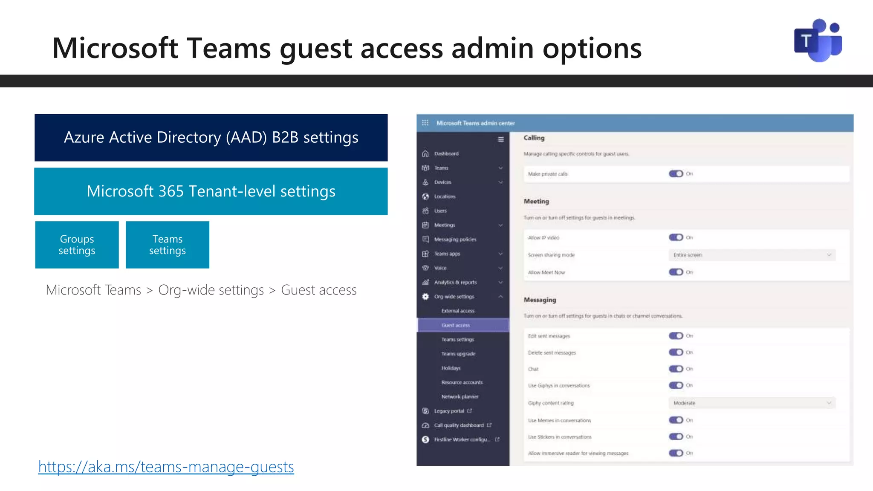873x491 pixels.
Task: Click external link icon beside Firstline Worker
Action: (x=497, y=439)
